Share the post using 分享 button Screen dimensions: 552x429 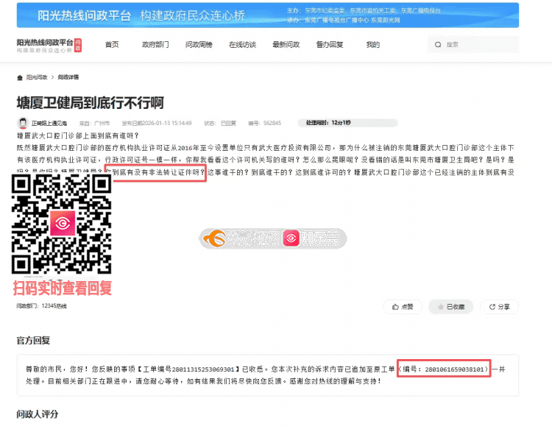pyautogui.click(x=500, y=306)
